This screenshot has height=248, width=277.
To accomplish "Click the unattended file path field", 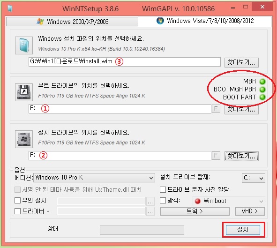I will point(101,201).
